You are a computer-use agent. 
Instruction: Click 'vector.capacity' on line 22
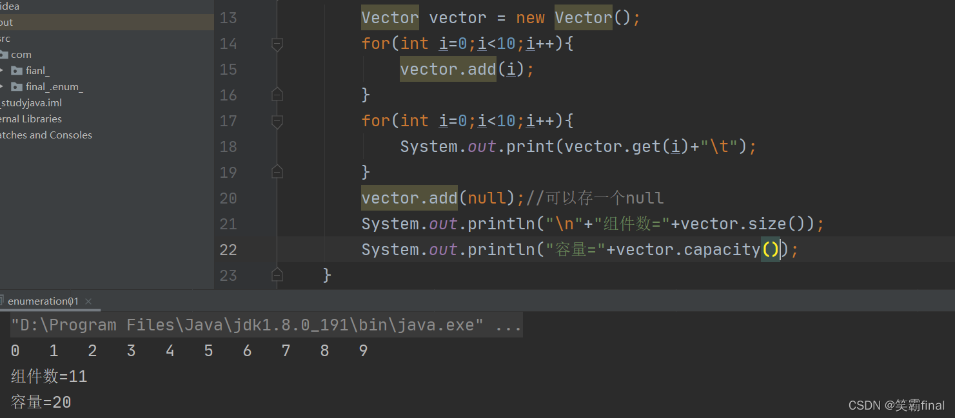coord(689,250)
